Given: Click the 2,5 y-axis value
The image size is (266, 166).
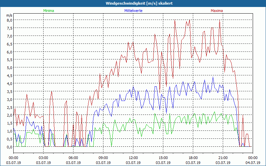Looking at the screenshot, I should [9, 107].
